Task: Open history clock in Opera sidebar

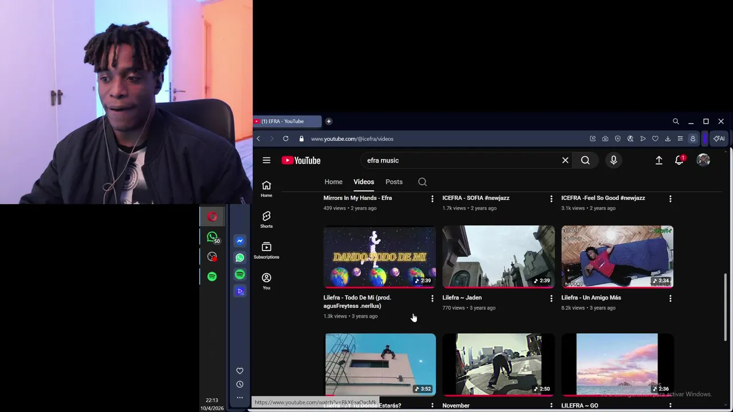Action: click(240, 385)
